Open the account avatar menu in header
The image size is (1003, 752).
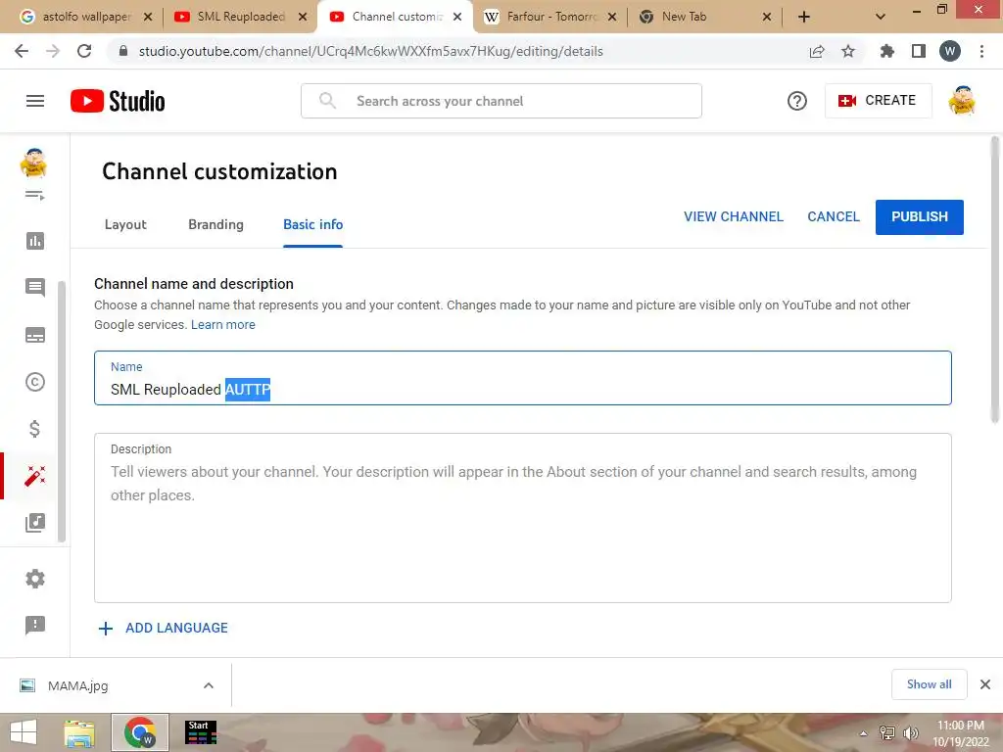[x=962, y=101]
